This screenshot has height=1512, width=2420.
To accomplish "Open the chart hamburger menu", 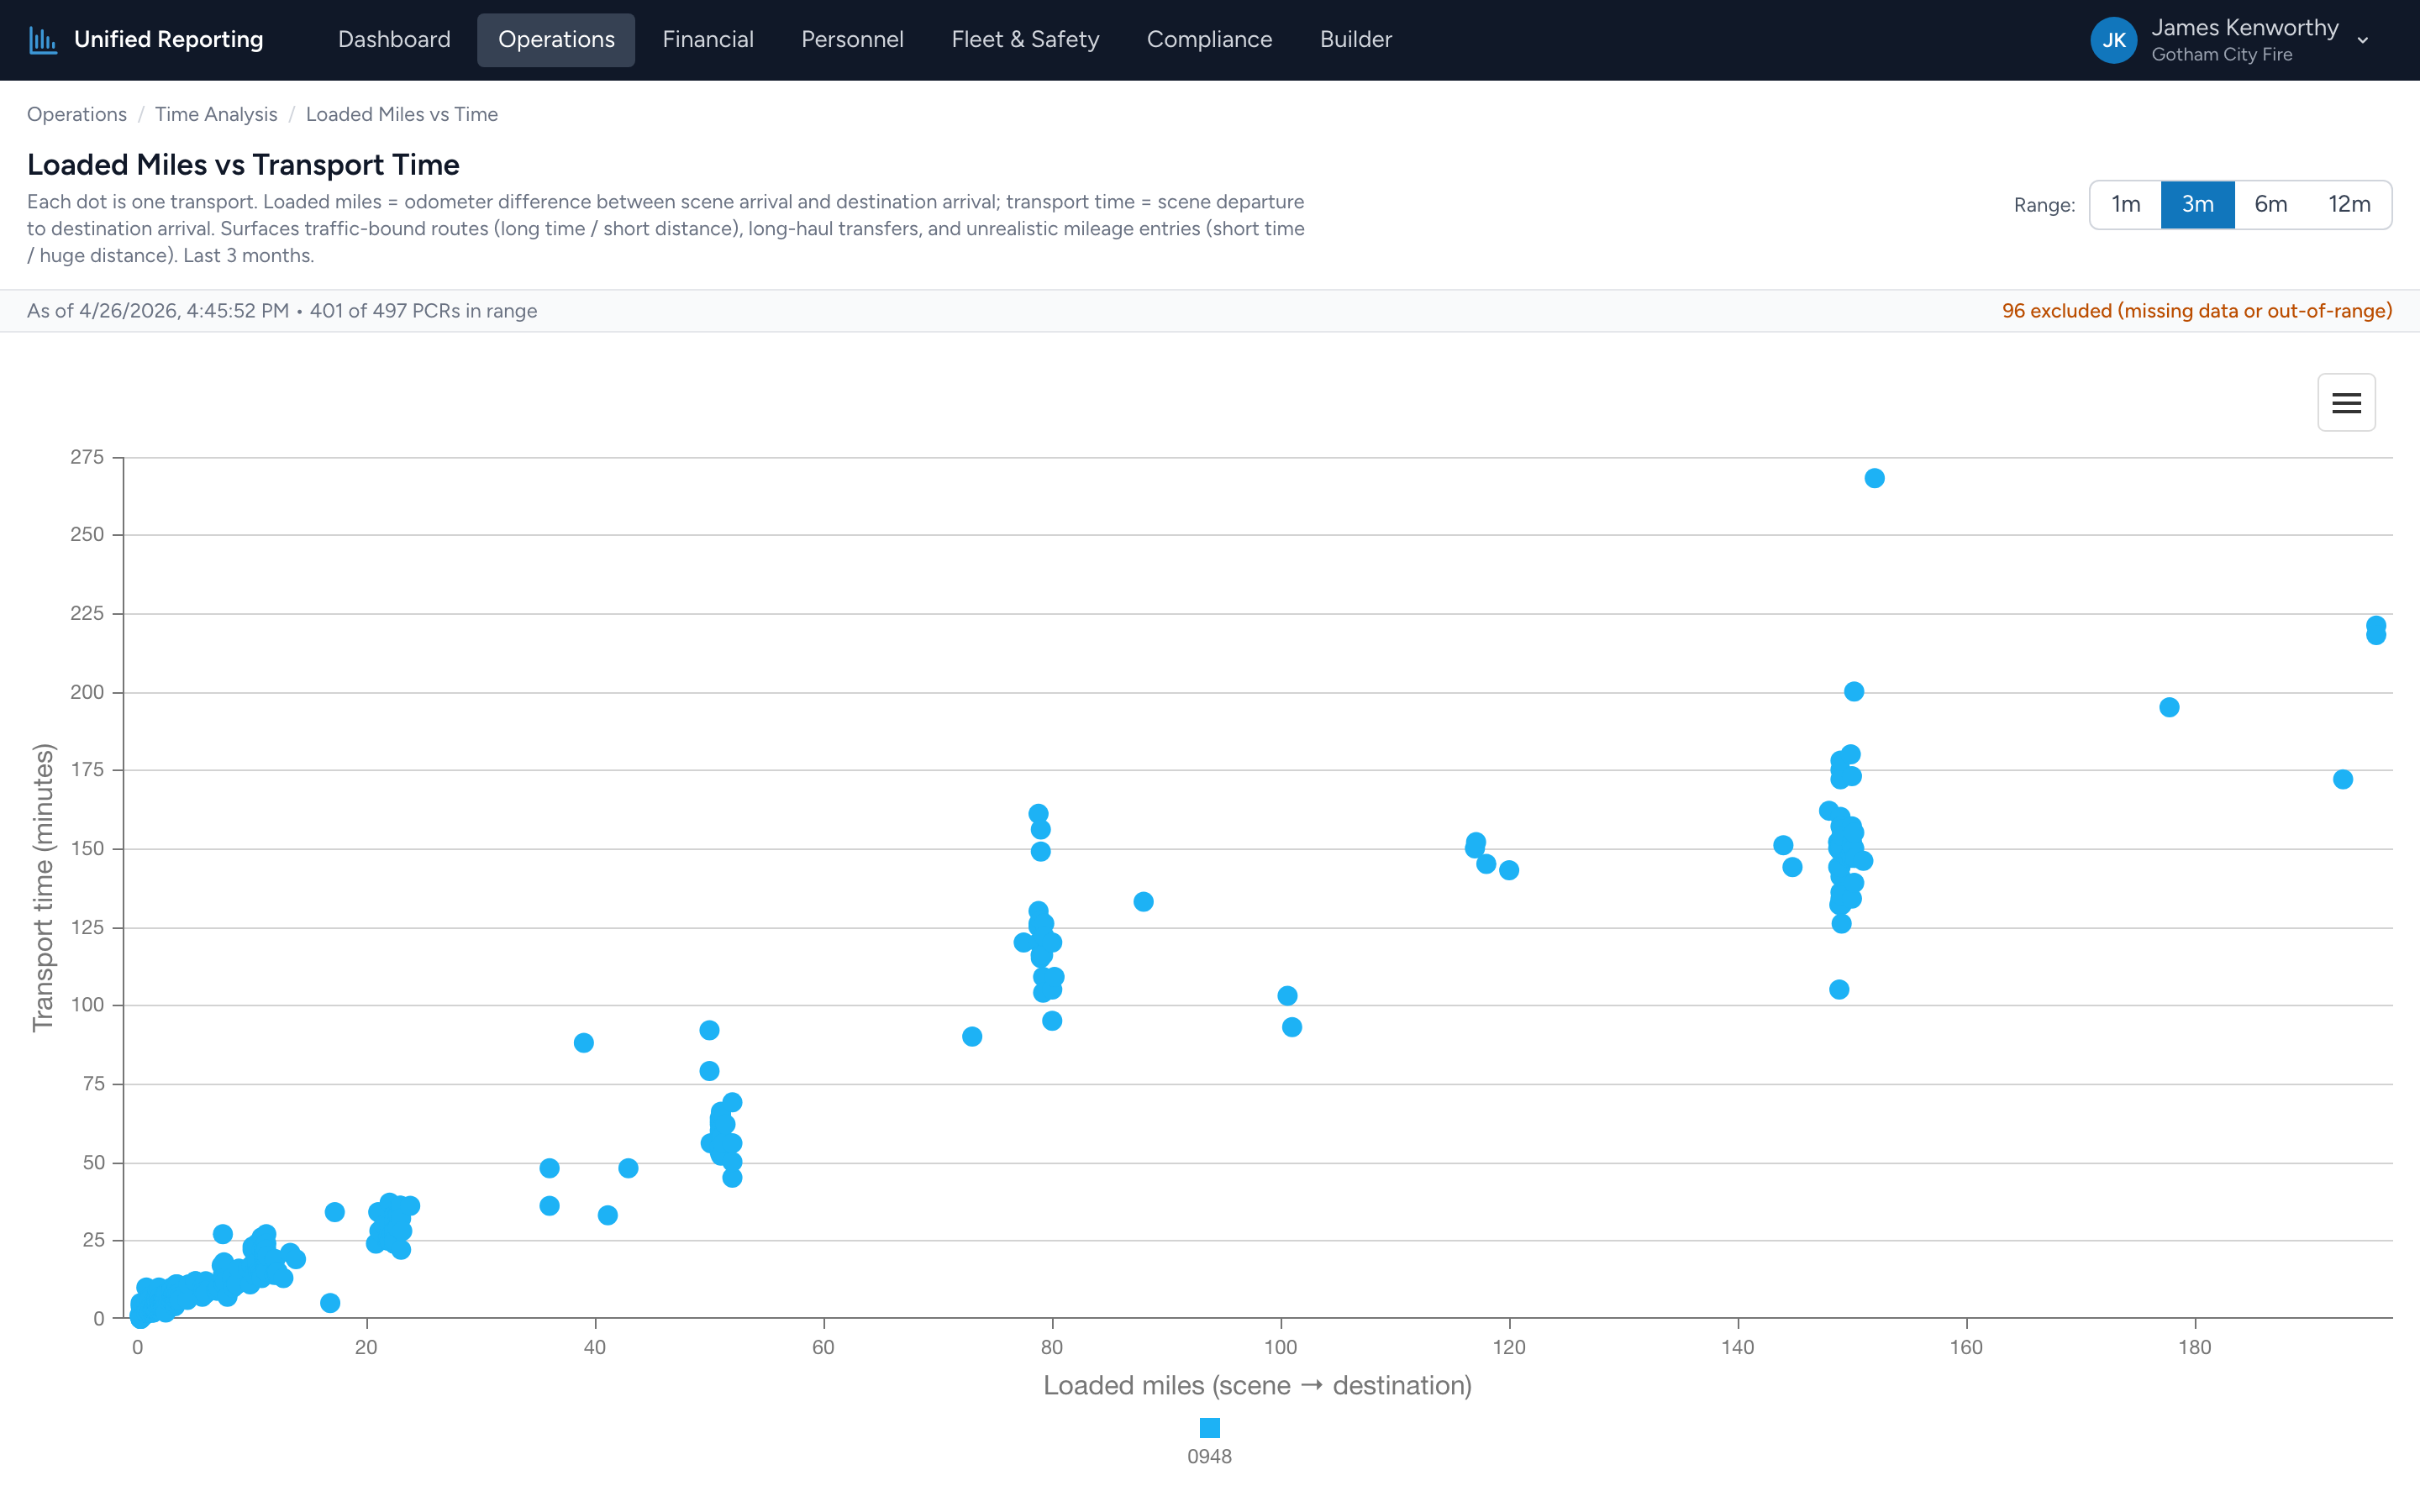I will pyautogui.click(x=2346, y=403).
